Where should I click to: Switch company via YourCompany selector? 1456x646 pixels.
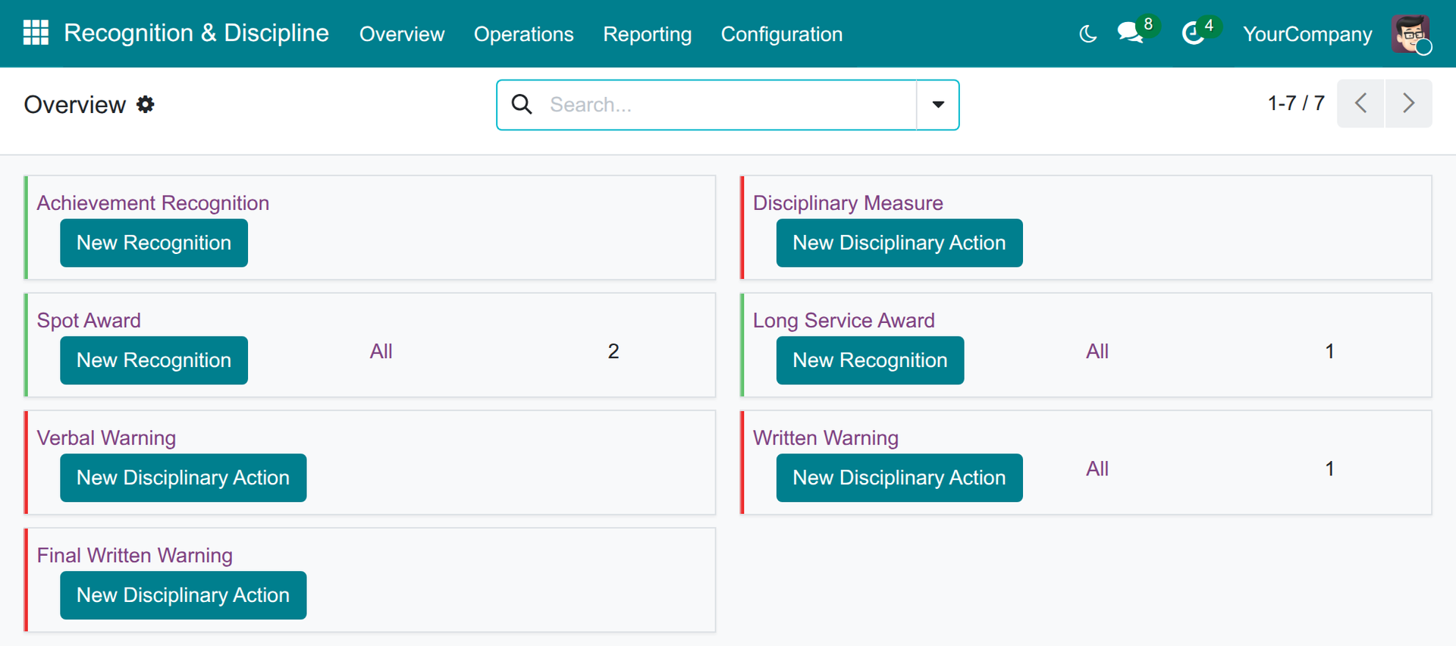[1307, 34]
